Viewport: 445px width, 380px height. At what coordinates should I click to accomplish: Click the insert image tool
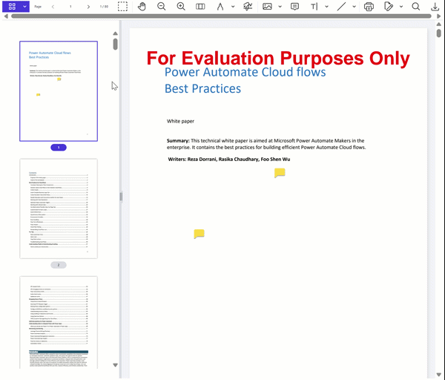(267, 6)
